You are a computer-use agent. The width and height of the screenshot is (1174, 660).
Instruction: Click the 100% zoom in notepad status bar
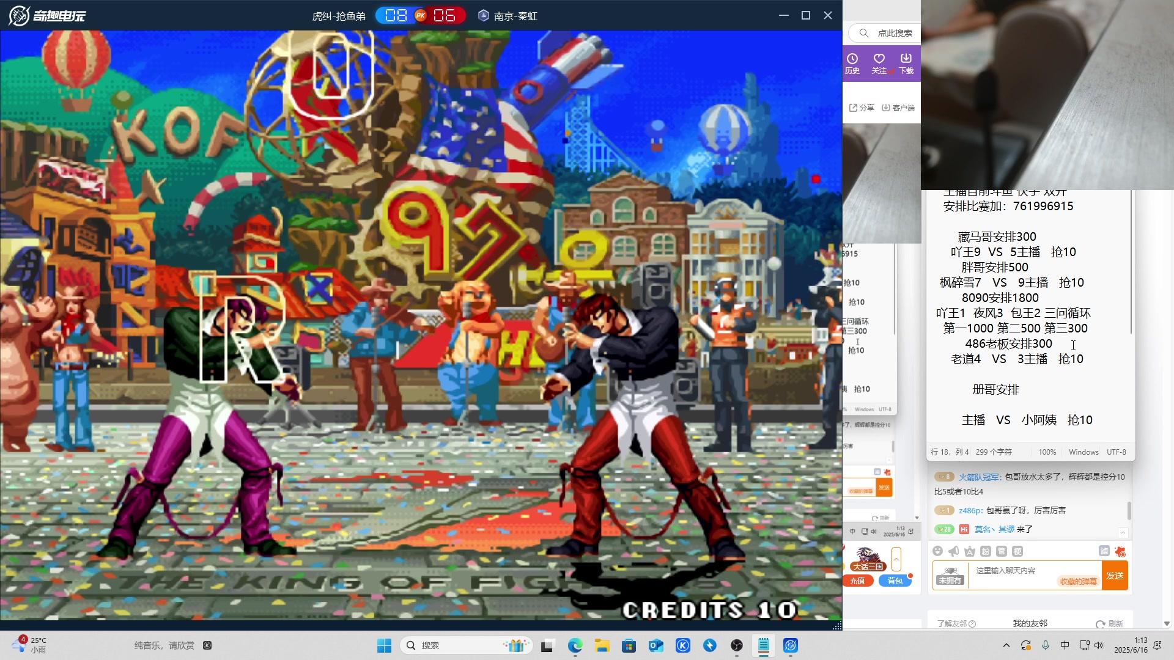(x=1047, y=452)
